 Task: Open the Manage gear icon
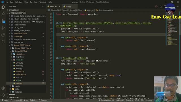[3, 95]
